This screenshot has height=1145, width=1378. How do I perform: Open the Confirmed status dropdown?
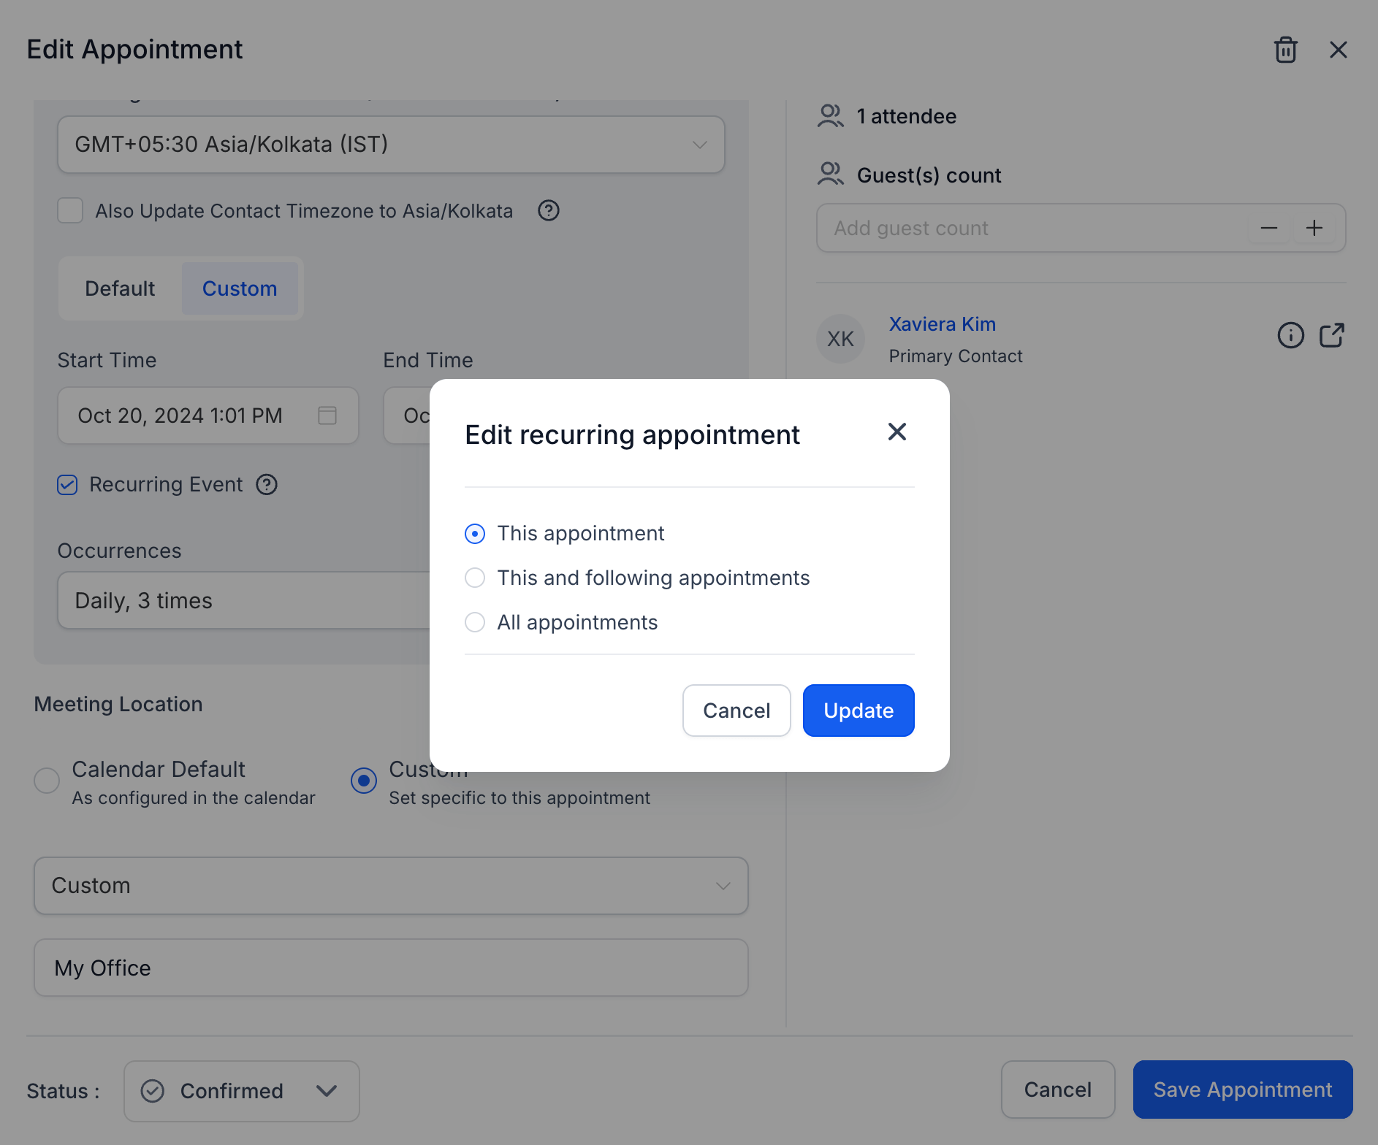(x=242, y=1091)
